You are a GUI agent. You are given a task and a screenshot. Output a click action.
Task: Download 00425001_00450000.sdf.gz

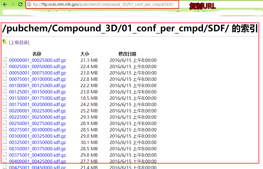point(37,167)
